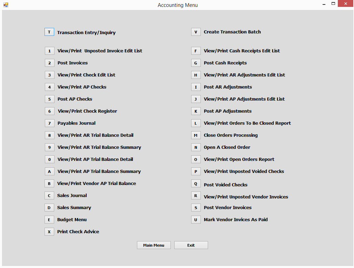The image size is (354, 268).
Task: Click the 'Print Check Advice' label
Action: click(x=78, y=231)
